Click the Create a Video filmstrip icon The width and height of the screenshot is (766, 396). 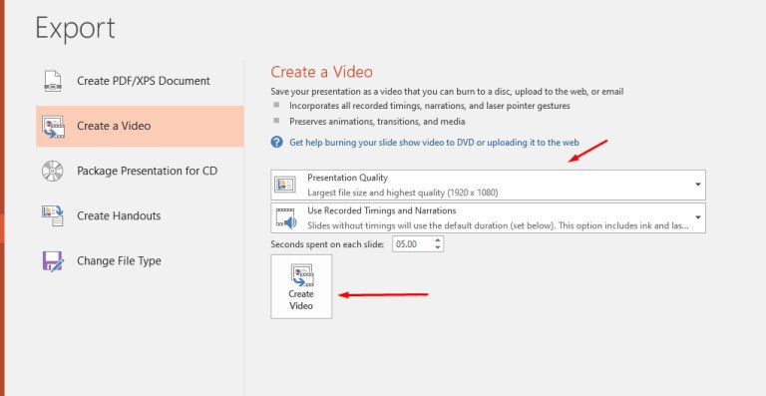pyautogui.click(x=53, y=127)
